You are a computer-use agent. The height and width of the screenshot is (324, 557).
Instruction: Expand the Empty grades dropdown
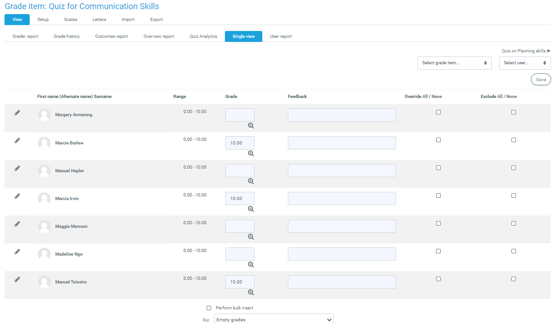[274, 320]
